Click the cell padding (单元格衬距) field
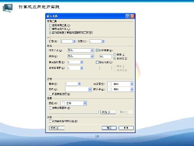 tap(74, 62)
